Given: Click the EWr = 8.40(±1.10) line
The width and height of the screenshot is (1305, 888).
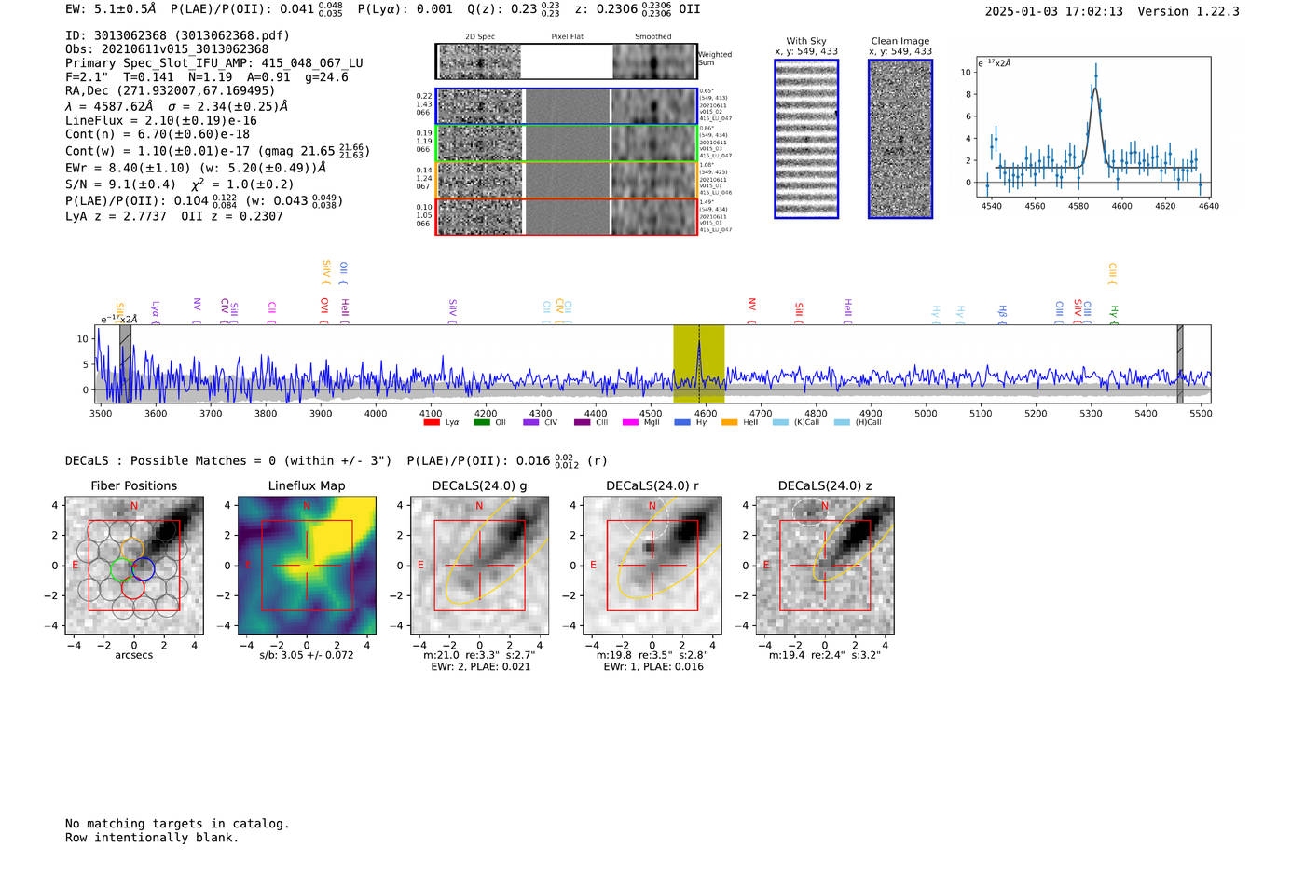Looking at the screenshot, I should [196, 169].
